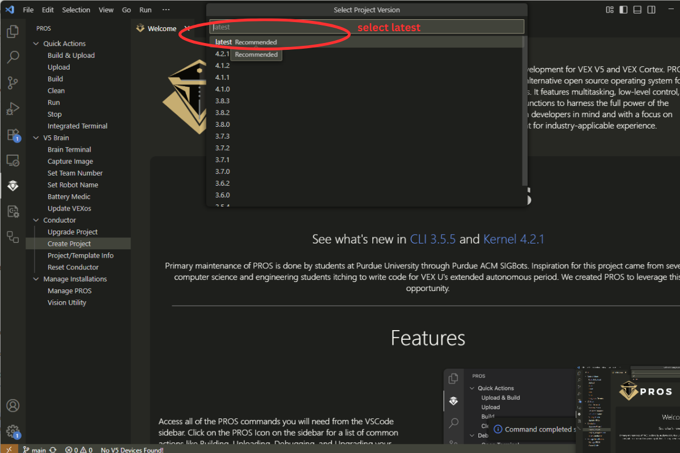Open the Manage settings gear
Viewport: 680px width, 453px height.
[x=12, y=431]
